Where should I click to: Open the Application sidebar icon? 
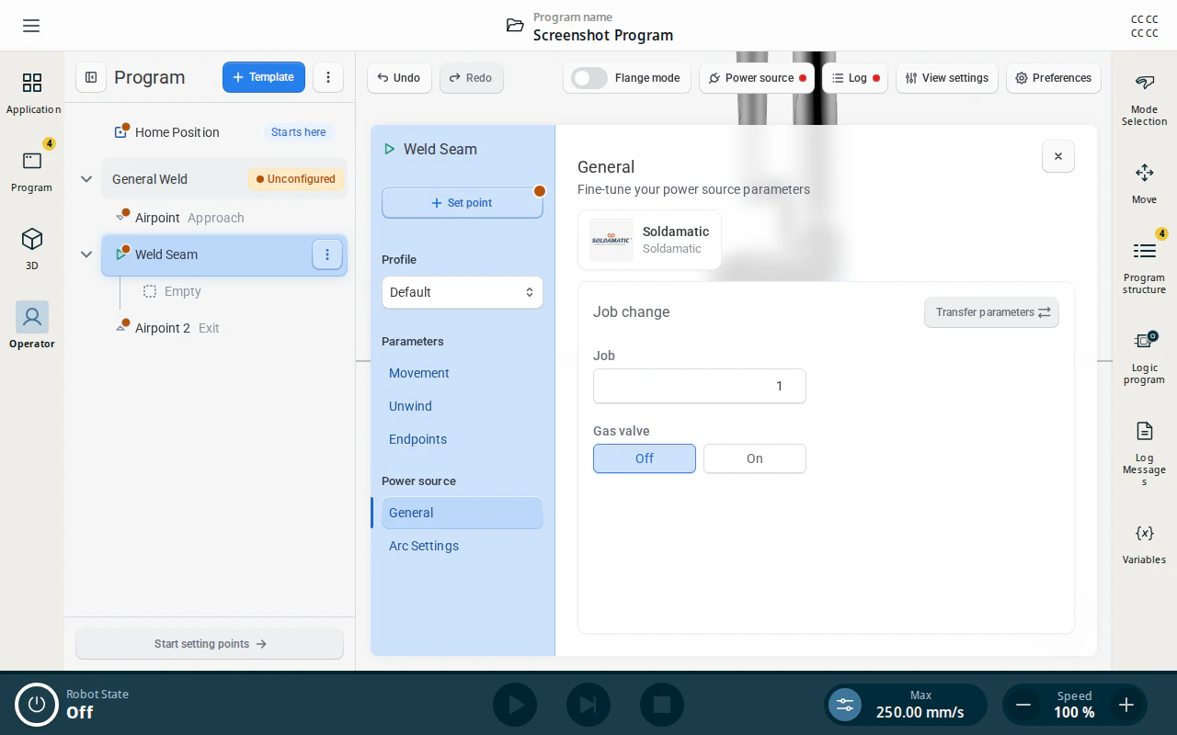(32, 94)
